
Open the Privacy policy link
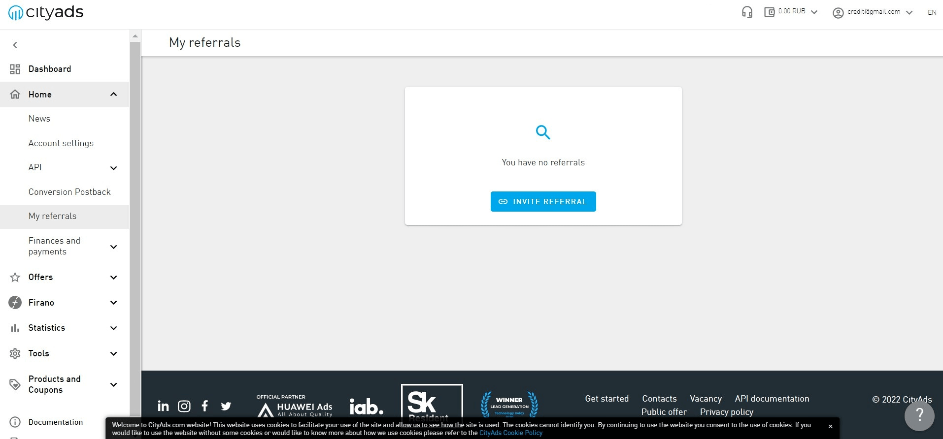[x=726, y=412]
